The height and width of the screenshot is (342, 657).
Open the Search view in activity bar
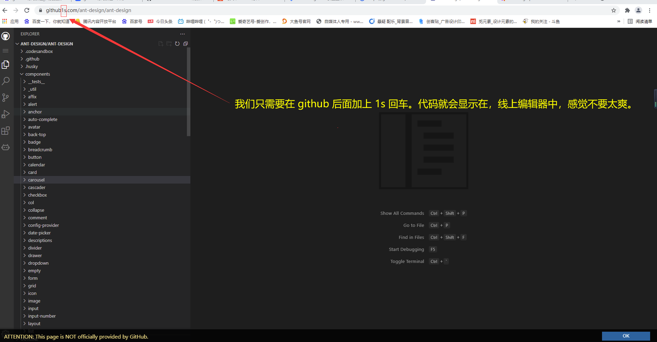5,81
